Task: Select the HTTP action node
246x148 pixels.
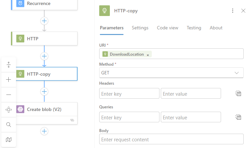Action: click(x=44, y=39)
